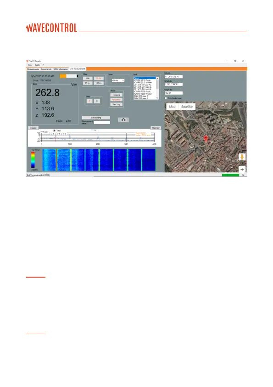The image size is (273, 387).
Task: Click the Freeze button
Action: [33, 128]
